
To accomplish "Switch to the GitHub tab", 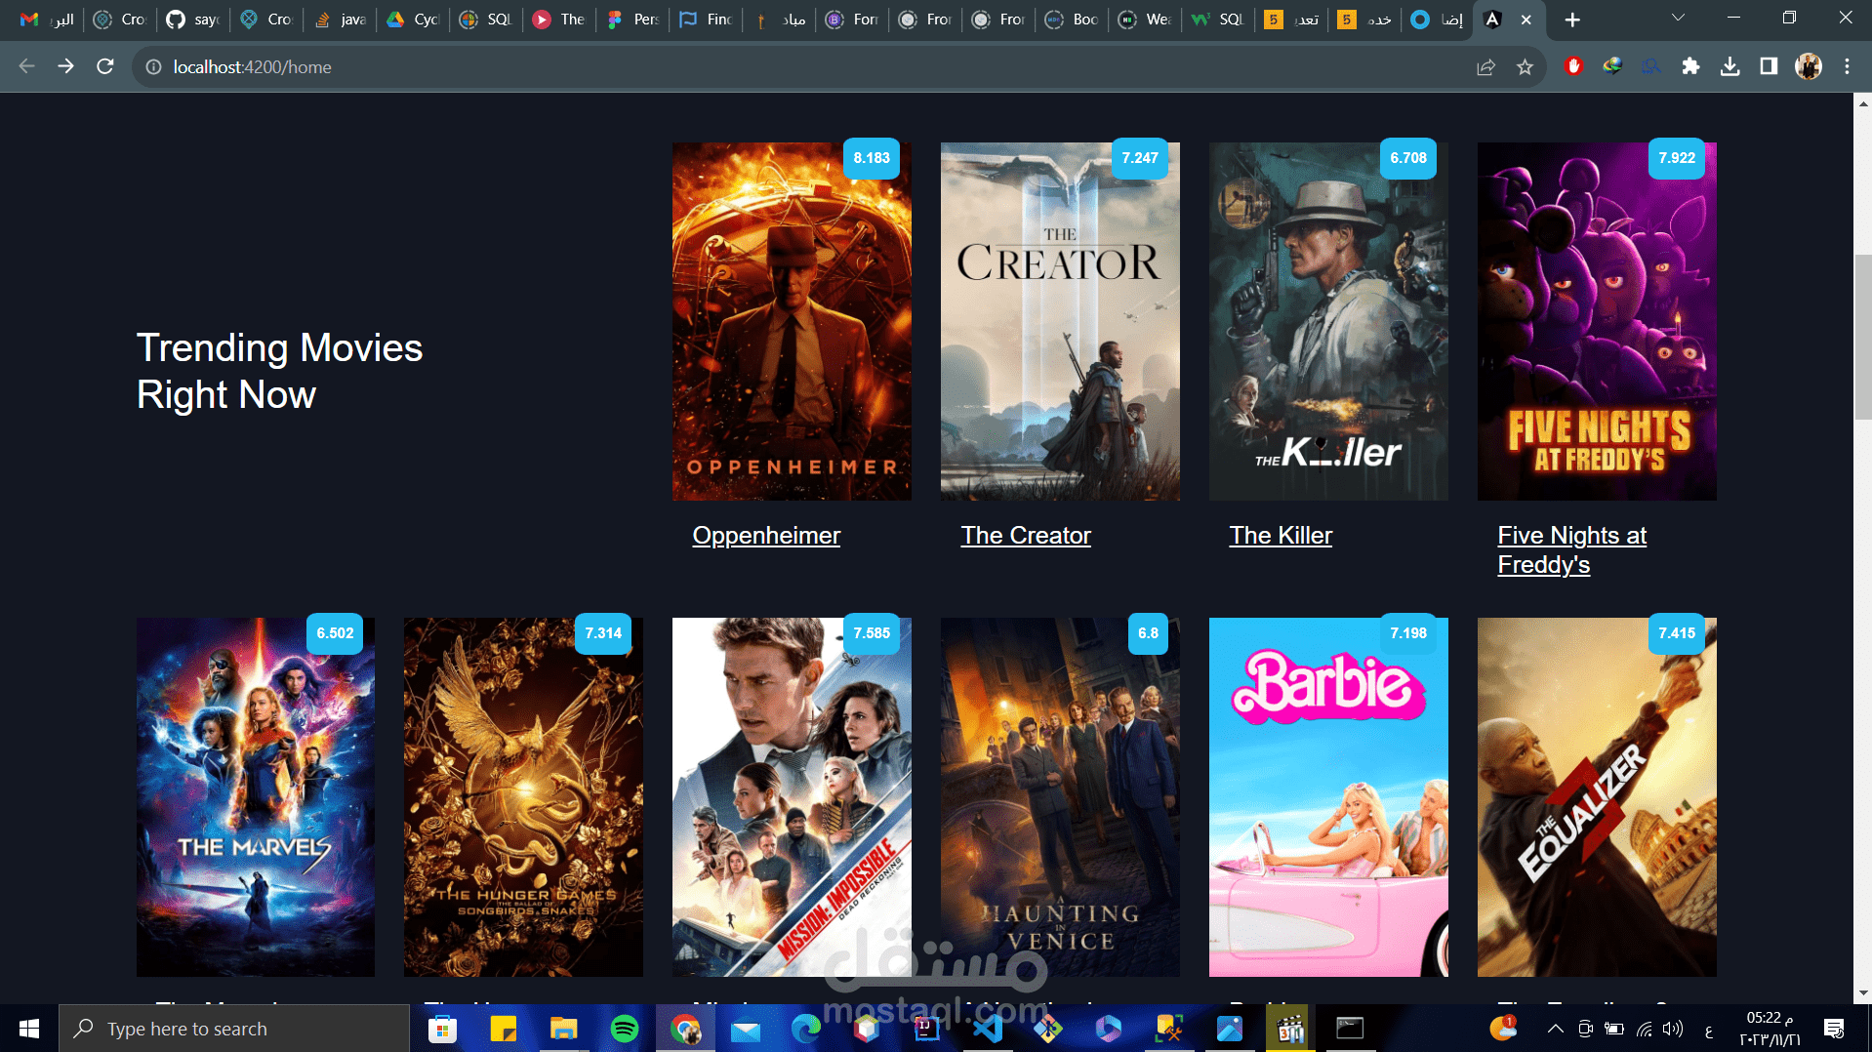I will click(x=192, y=20).
